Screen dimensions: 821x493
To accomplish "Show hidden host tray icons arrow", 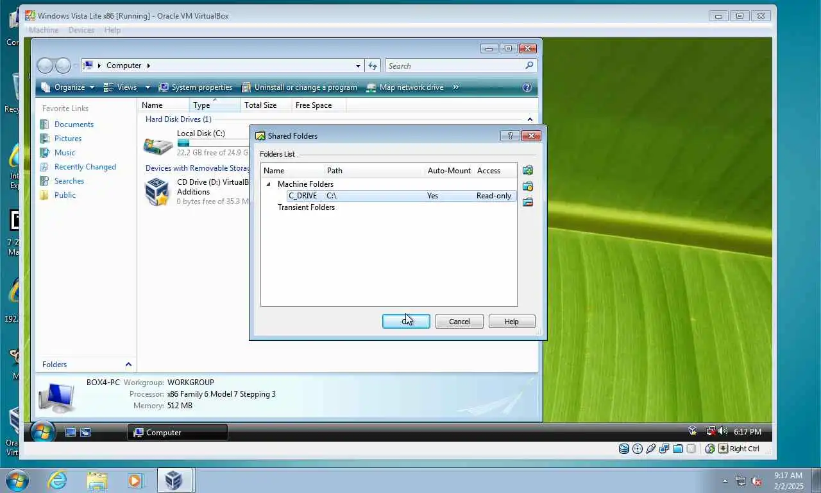I will (x=725, y=481).
